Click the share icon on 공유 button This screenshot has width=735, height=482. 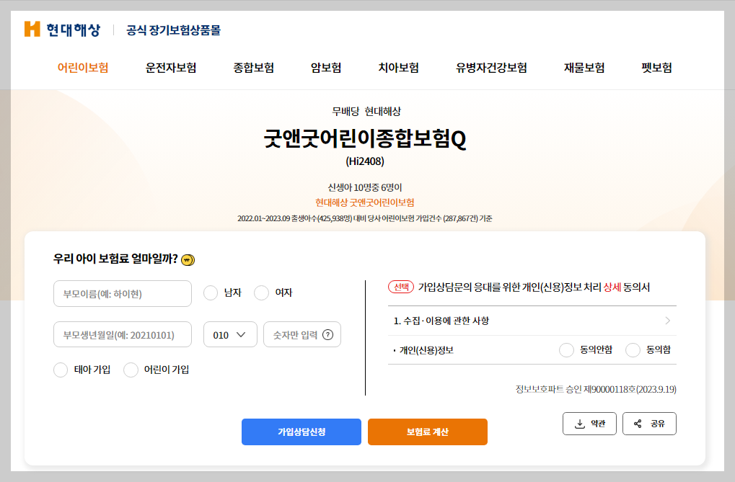(x=638, y=424)
